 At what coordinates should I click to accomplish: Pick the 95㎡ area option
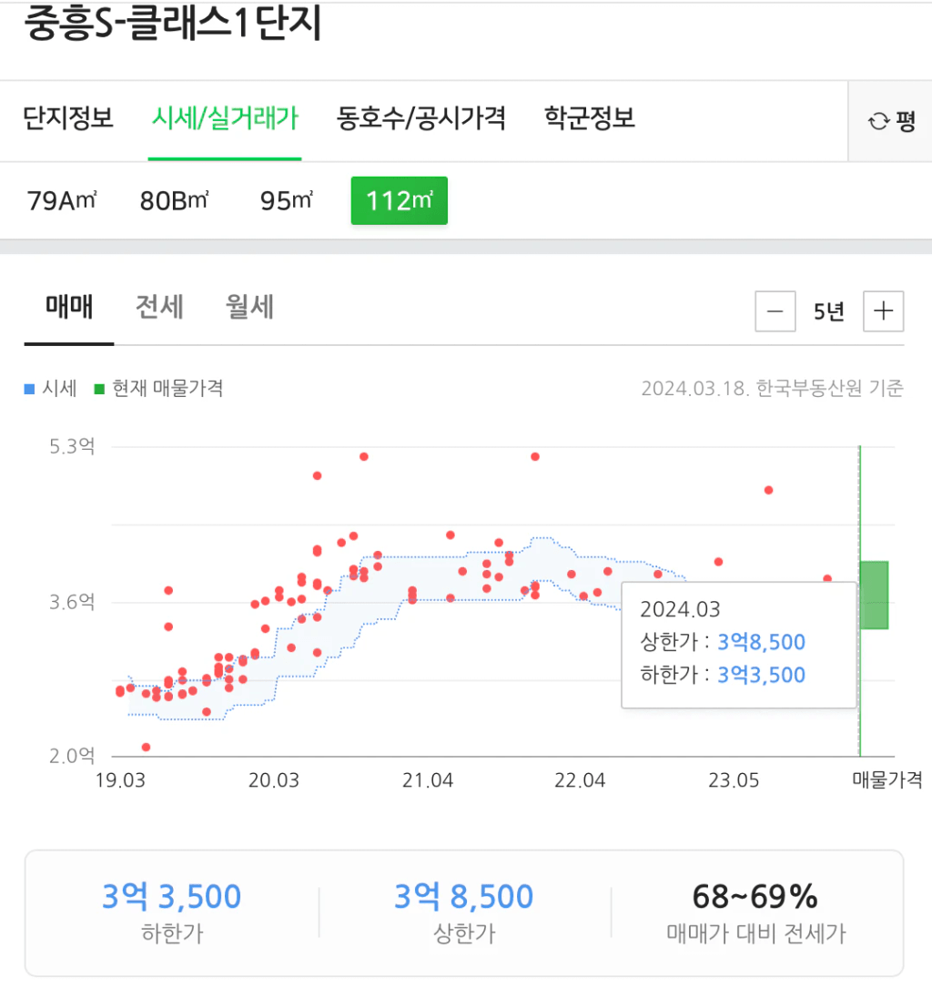[x=287, y=200]
